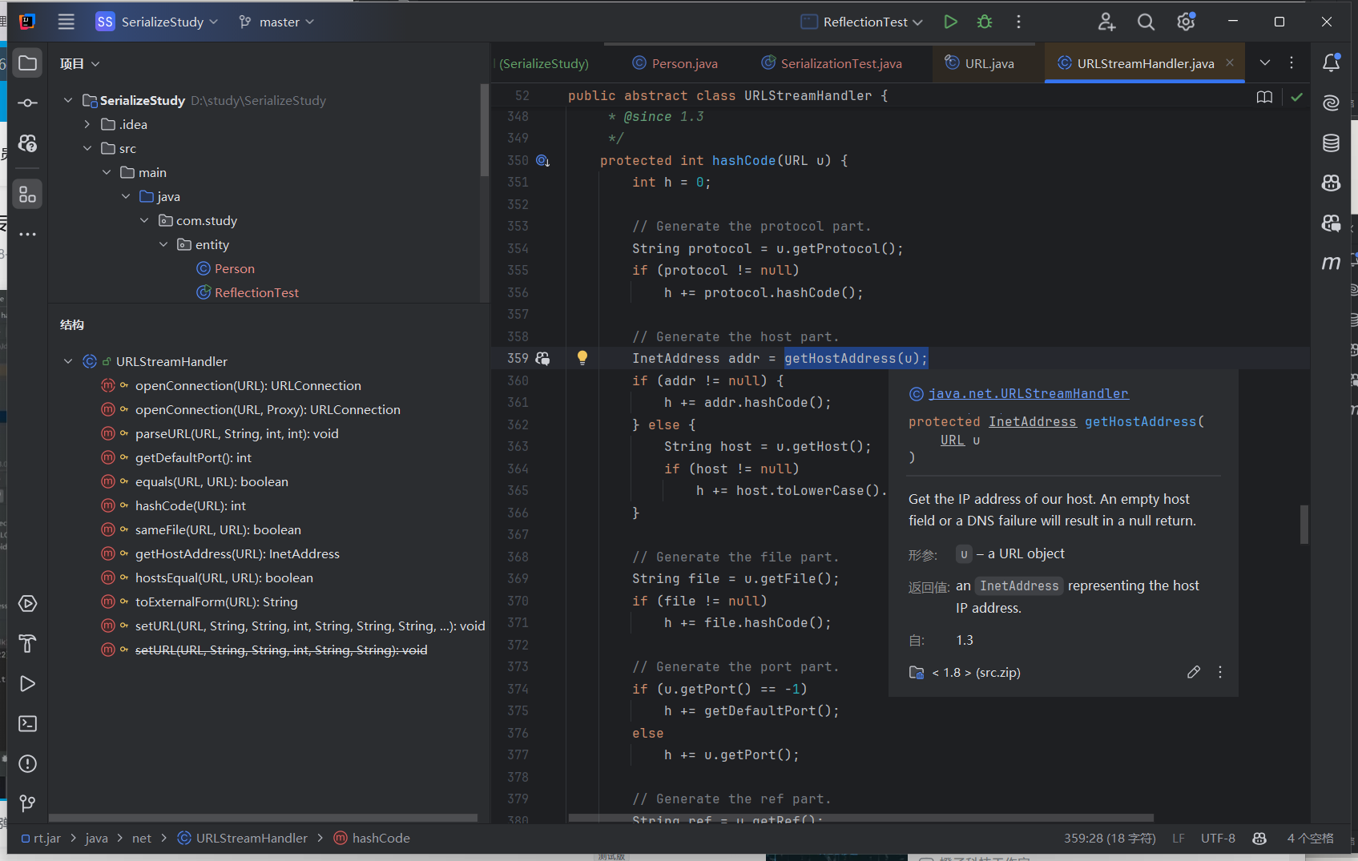The image size is (1358, 861).
Task: Open the ReflectionTest run configuration dropdown
Action: pos(862,22)
